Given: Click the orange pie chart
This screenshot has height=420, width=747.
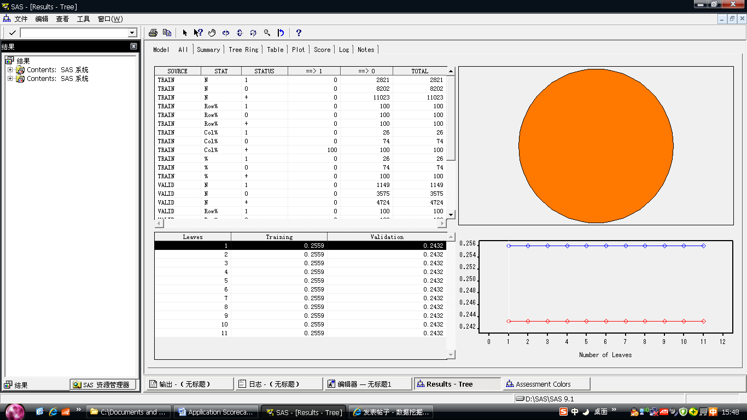Looking at the screenshot, I should (x=596, y=145).
